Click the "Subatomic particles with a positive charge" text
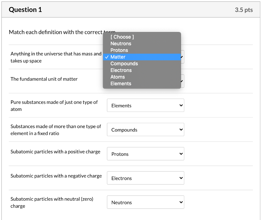Screen dimensions: 261x220 (55, 152)
